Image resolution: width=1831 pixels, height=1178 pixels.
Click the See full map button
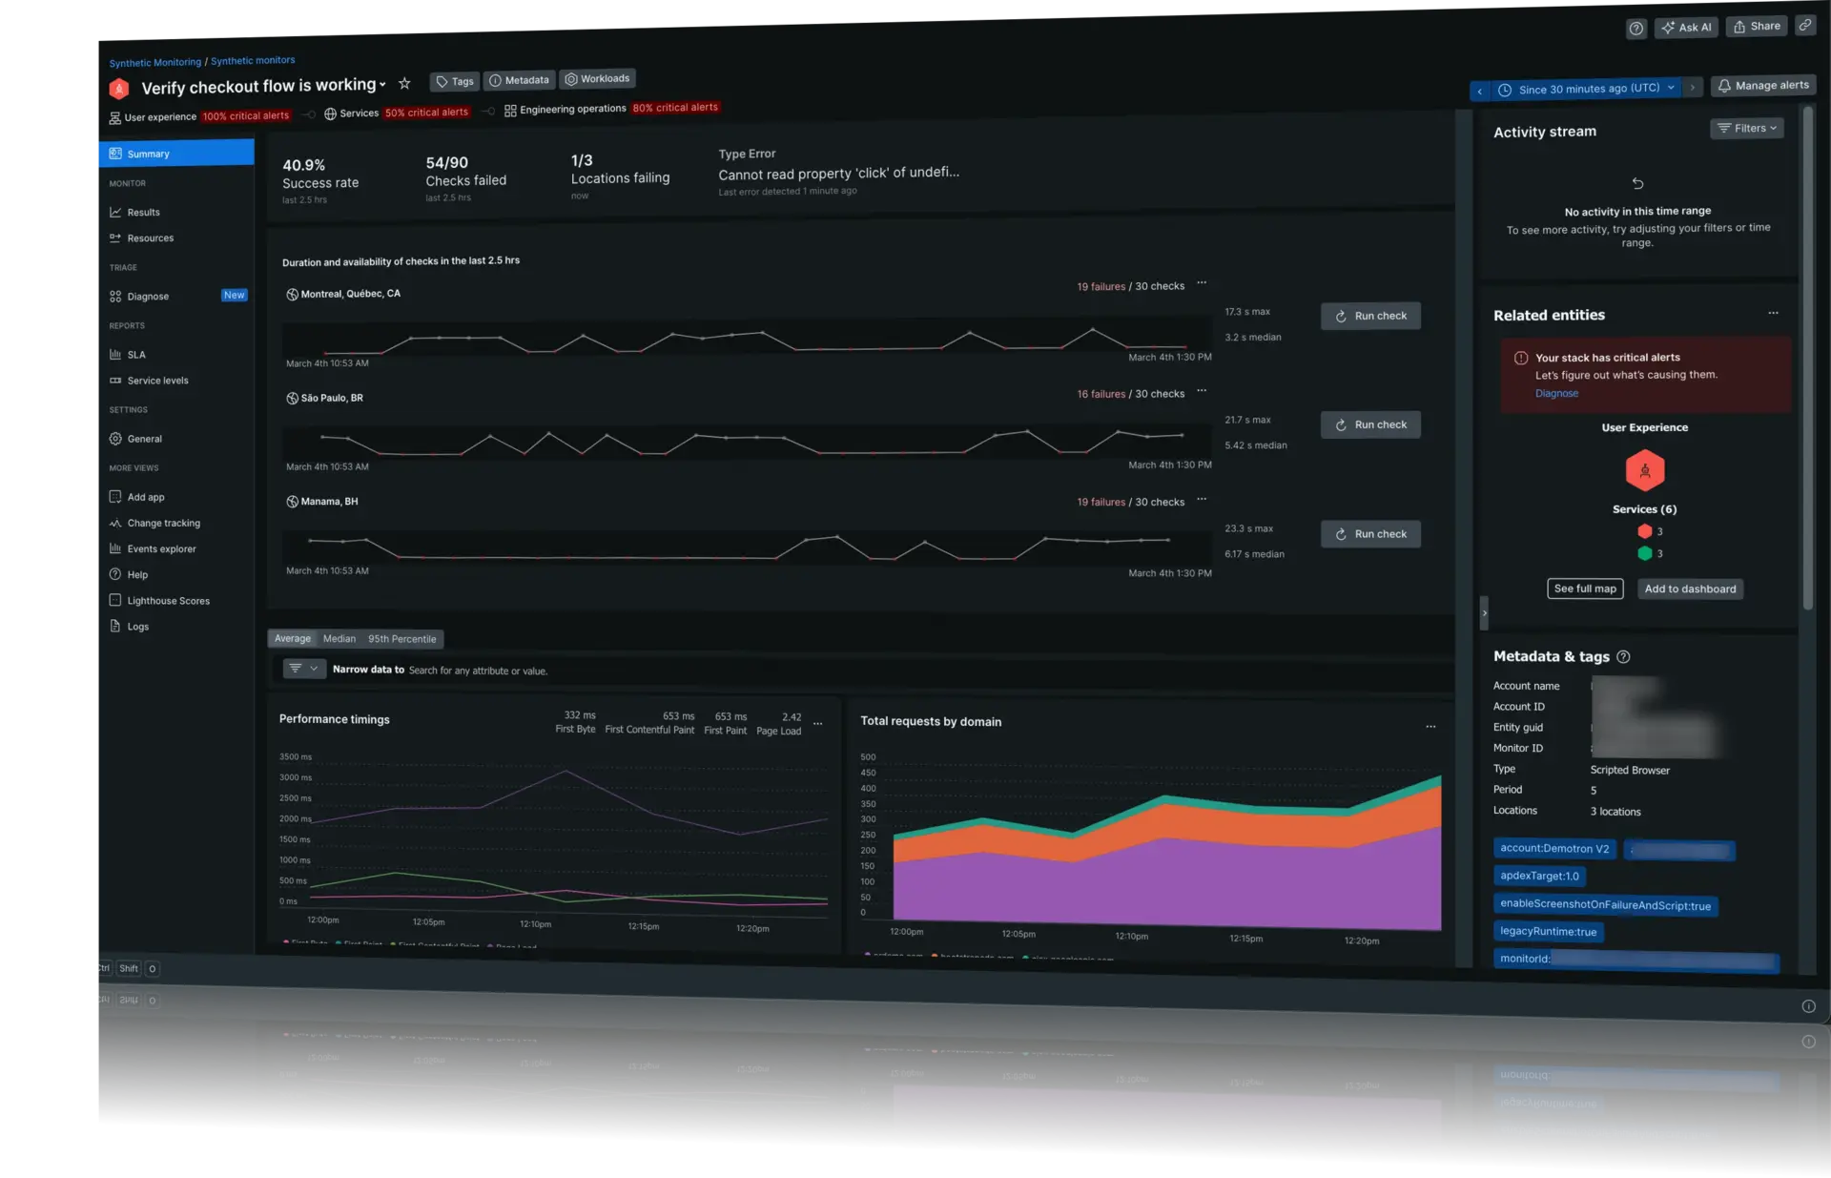tap(1584, 589)
